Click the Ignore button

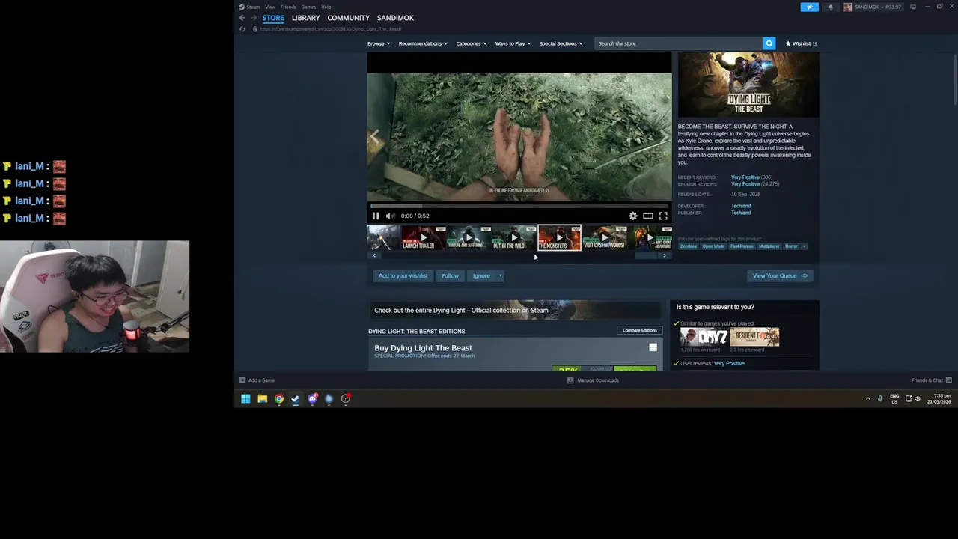pos(481,276)
